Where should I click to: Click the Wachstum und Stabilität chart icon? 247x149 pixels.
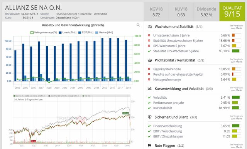(x=150, y=26)
